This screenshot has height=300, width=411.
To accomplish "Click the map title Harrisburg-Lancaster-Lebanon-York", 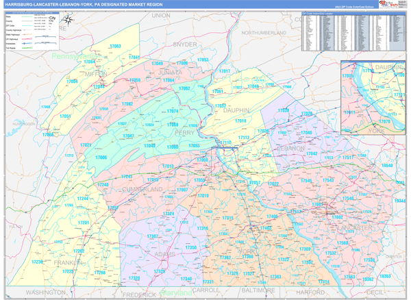I will point(84,5).
